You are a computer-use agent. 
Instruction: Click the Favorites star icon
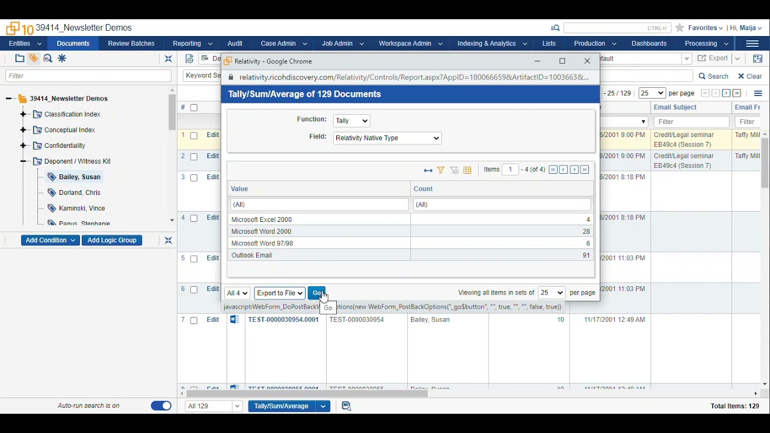pos(680,28)
